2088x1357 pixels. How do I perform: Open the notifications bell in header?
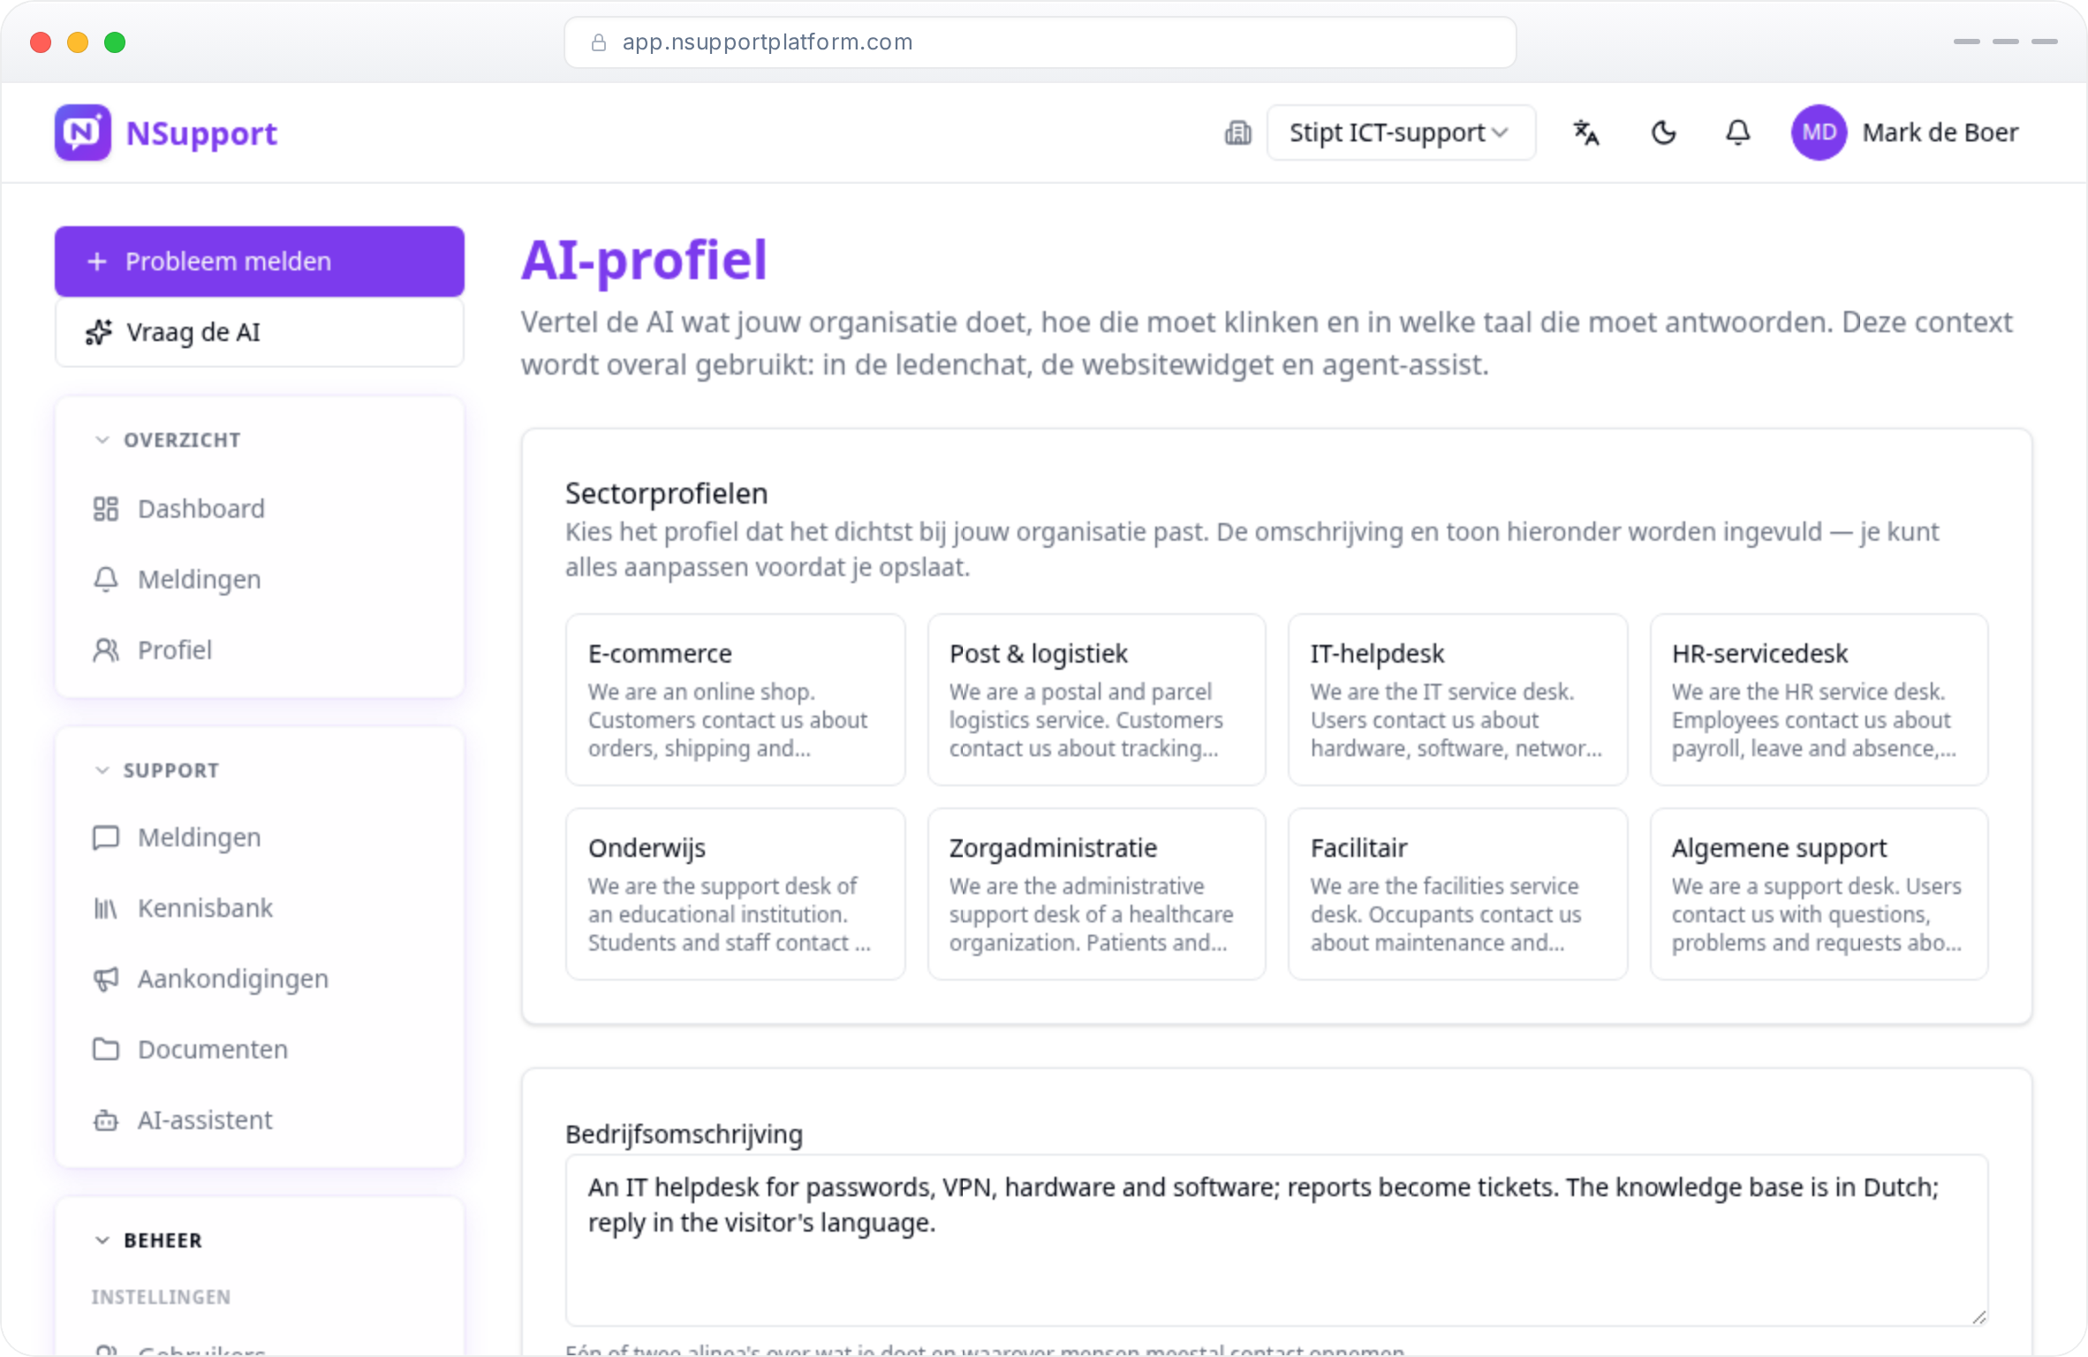1737,133
